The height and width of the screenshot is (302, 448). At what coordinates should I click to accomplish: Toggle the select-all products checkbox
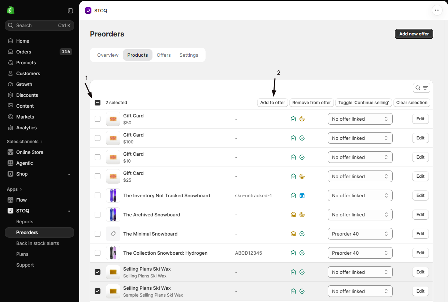click(98, 103)
